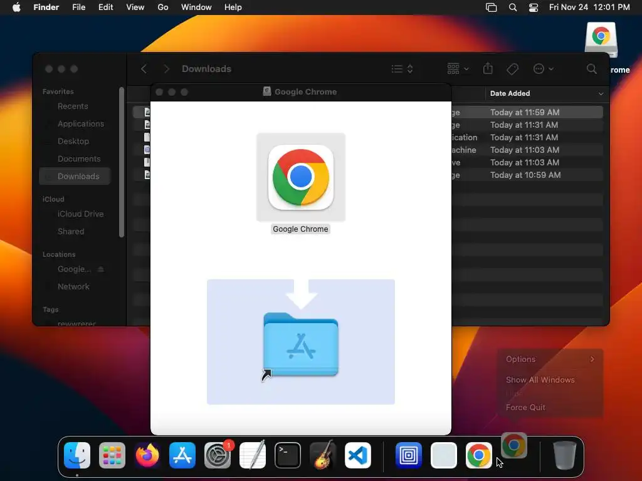Viewport: 642px width, 481px height.
Task: Click the date and time in menu bar
Action: [x=589, y=8]
